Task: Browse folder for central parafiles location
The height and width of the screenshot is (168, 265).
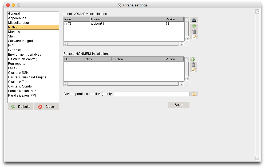Action: [x=194, y=94]
